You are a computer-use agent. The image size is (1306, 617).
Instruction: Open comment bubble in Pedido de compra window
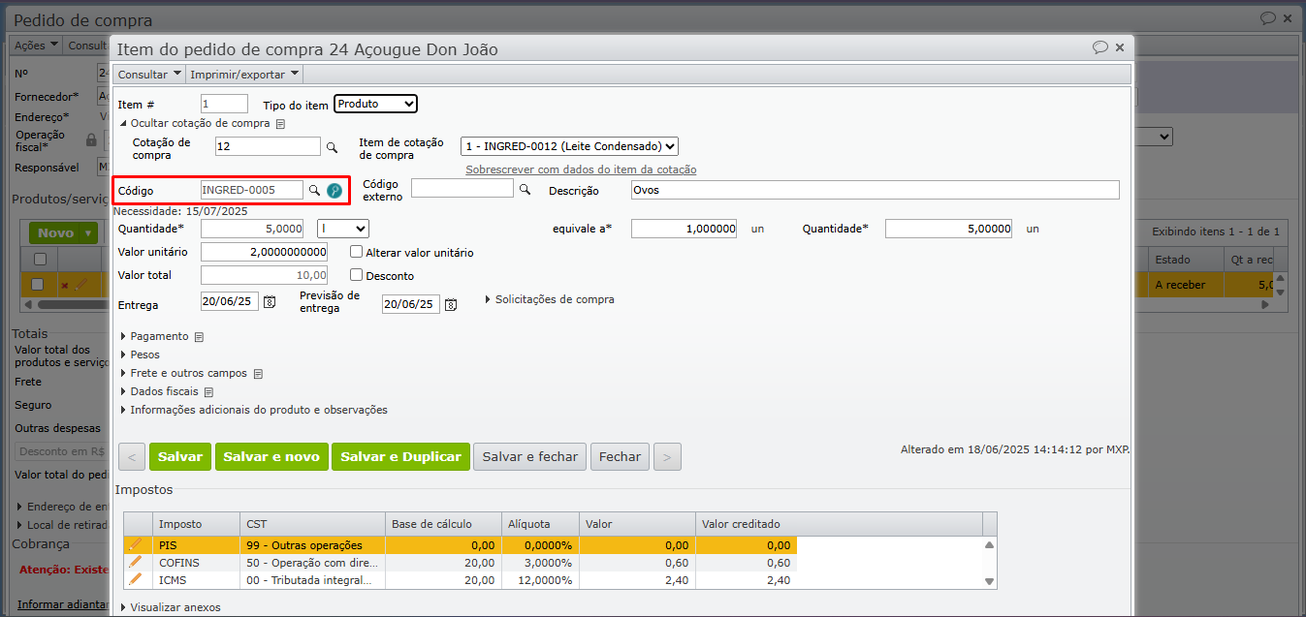click(x=1267, y=18)
